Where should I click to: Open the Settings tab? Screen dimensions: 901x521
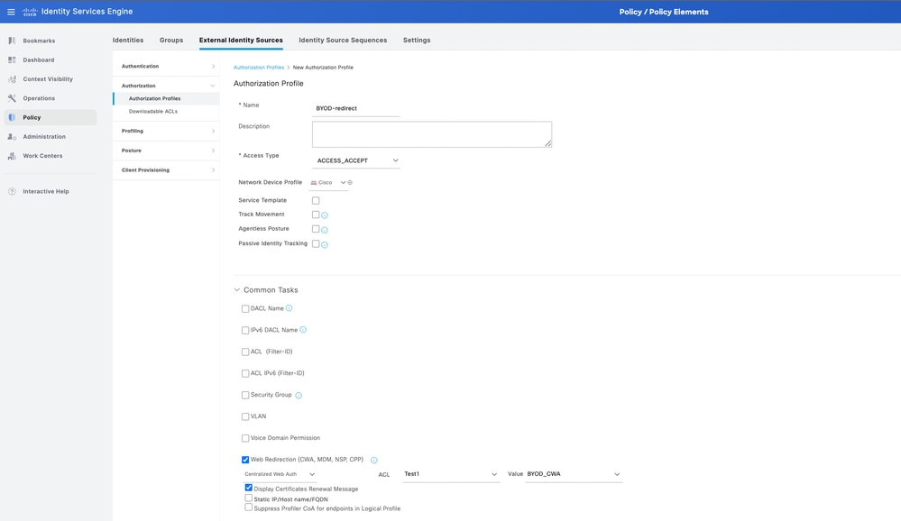pos(417,40)
